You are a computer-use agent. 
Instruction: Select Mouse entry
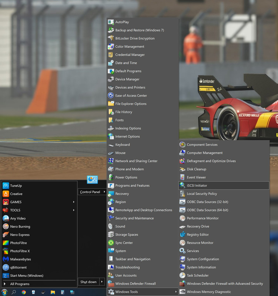pos(143,153)
